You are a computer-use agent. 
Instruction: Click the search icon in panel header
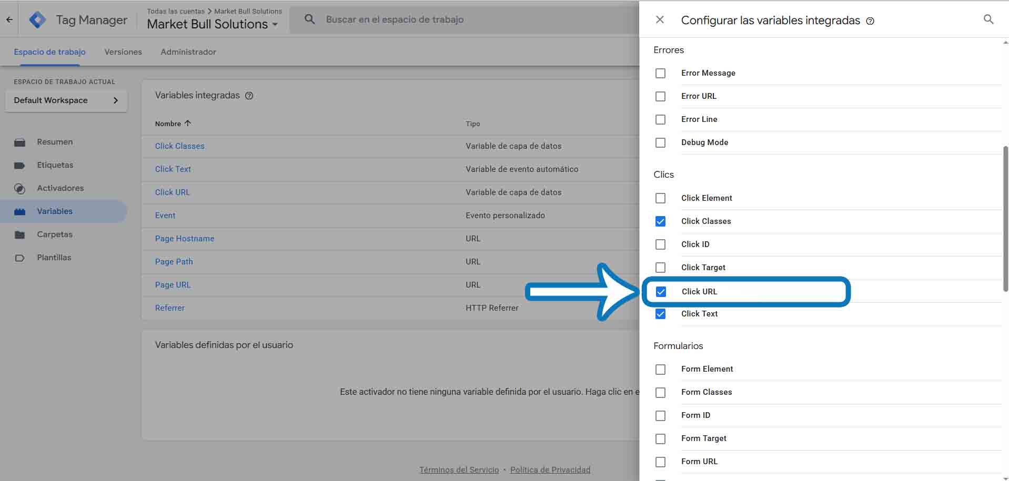click(988, 19)
